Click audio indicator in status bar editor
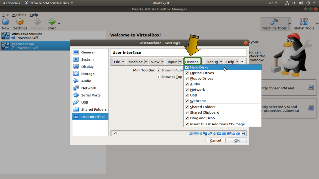Image resolution: width=319 pixels, height=179 pixels. (205, 133)
